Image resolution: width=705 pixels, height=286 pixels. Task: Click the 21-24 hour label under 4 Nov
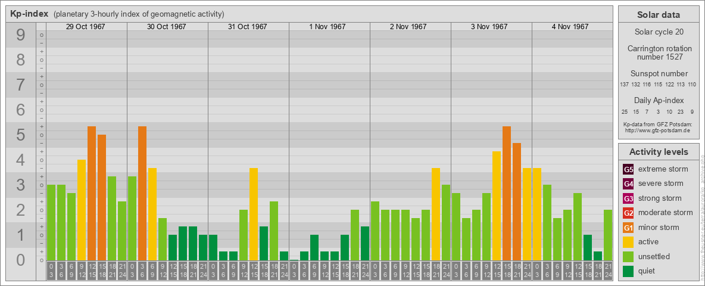pyautogui.click(x=608, y=271)
